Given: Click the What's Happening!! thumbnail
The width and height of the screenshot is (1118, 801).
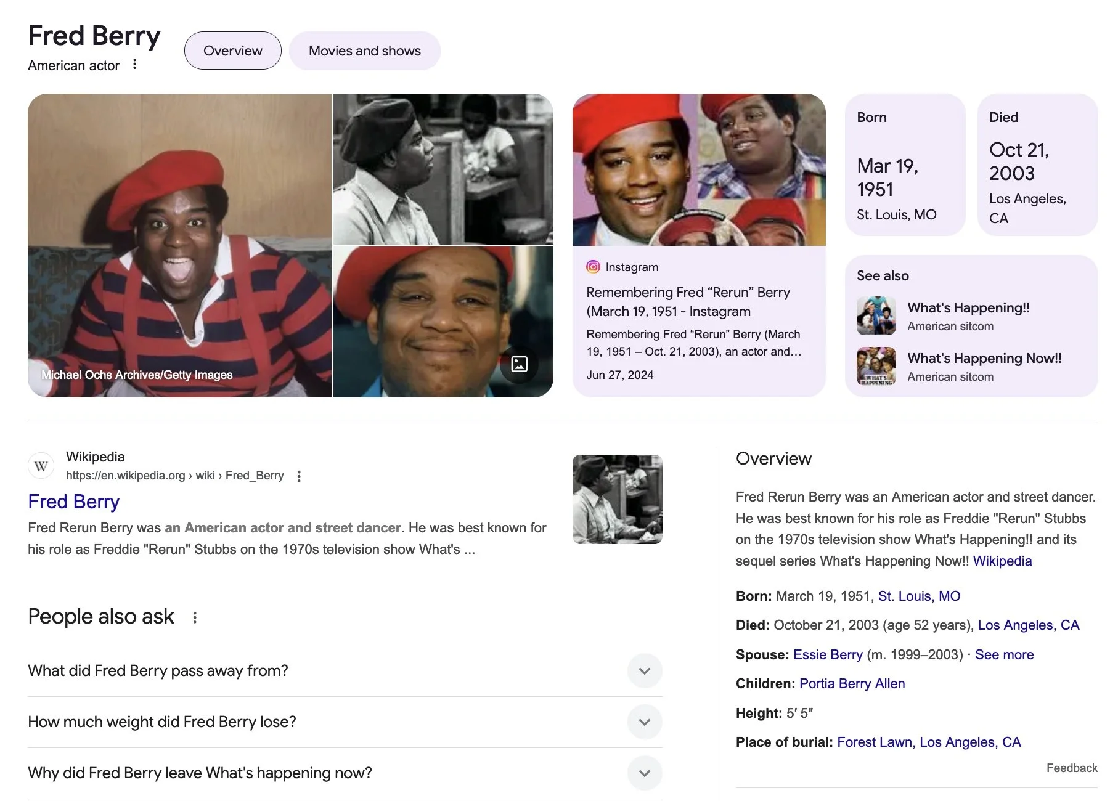Looking at the screenshot, I should click(876, 315).
